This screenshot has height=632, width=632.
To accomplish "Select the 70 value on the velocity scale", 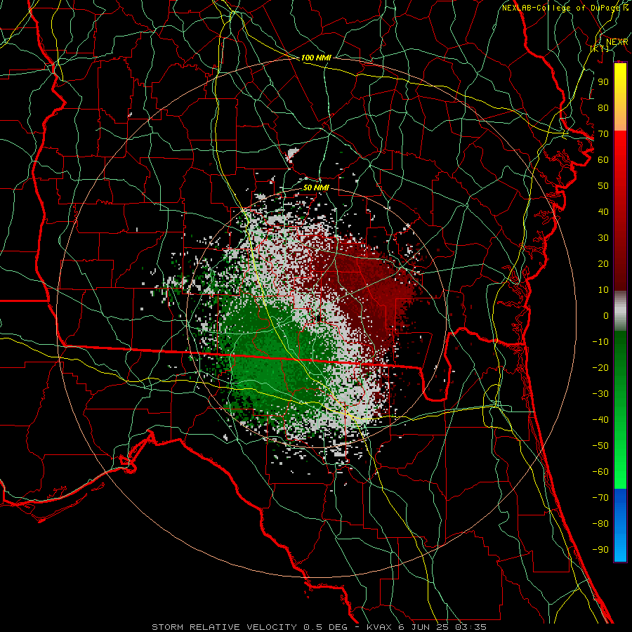I will click(x=603, y=134).
